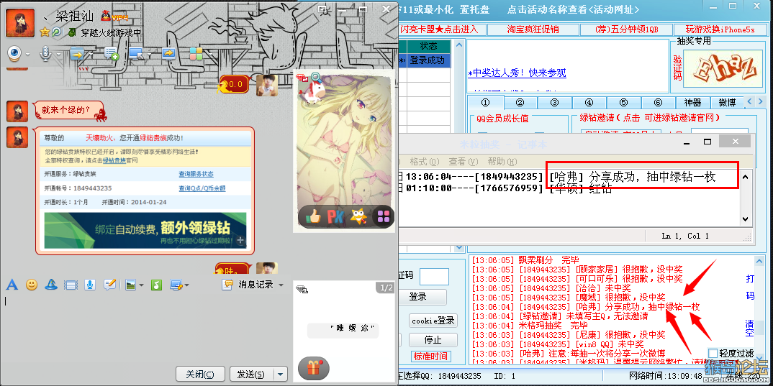Image resolution: width=773 pixels, height=386 pixels.
Task: Open the purple grid menu on the QQ show
Action: (x=383, y=216)
